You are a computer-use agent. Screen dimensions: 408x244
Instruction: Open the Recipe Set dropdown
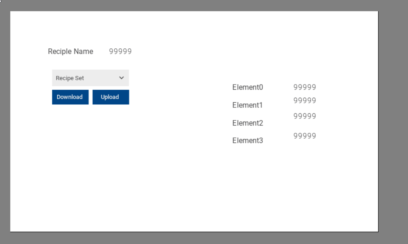(x=90, y=78)
